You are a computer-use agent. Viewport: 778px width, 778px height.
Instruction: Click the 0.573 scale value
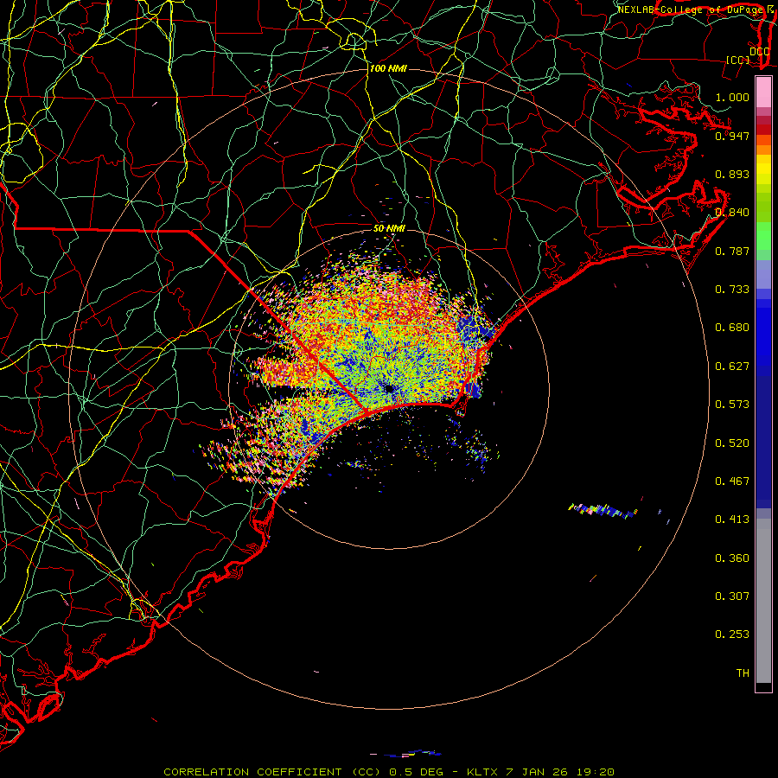tap(732, 405)
